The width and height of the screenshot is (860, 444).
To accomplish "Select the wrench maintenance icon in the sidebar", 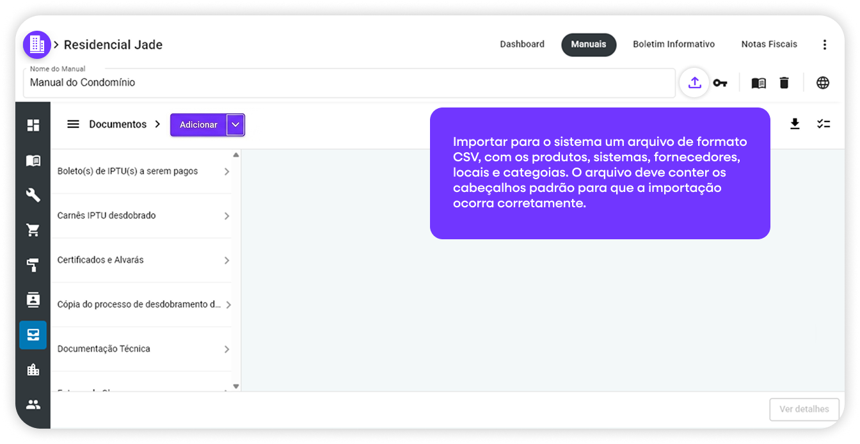I will 33,195.
